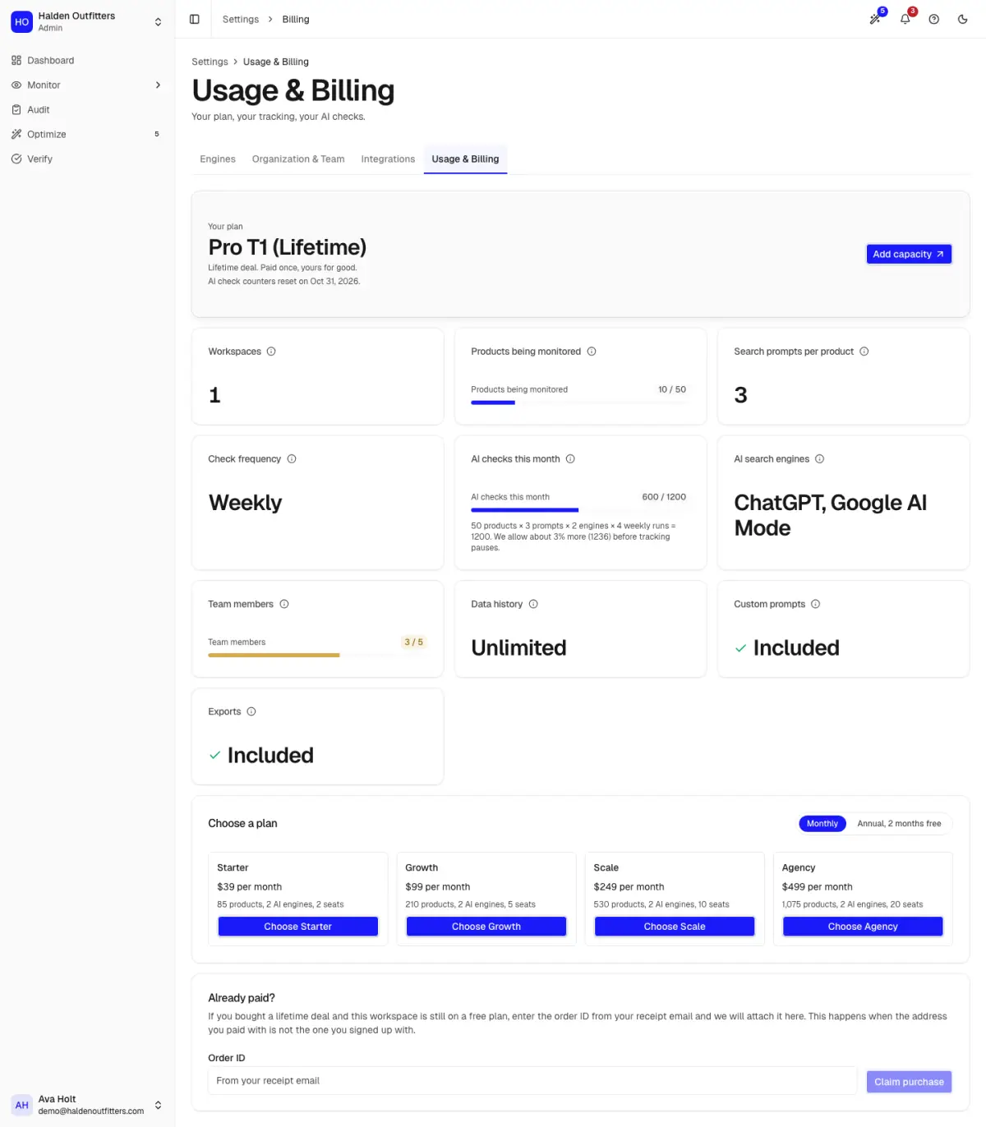
Task: Click Team members progress bar
Action: click(x=316, y=655)
